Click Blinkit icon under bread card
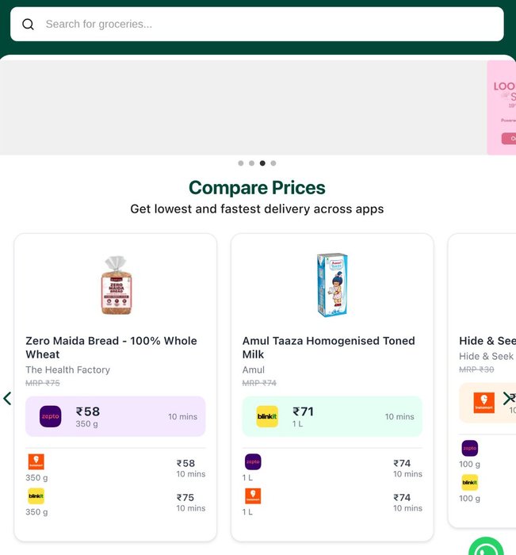This screenshot has height=555, width=516. pos(36,496)
